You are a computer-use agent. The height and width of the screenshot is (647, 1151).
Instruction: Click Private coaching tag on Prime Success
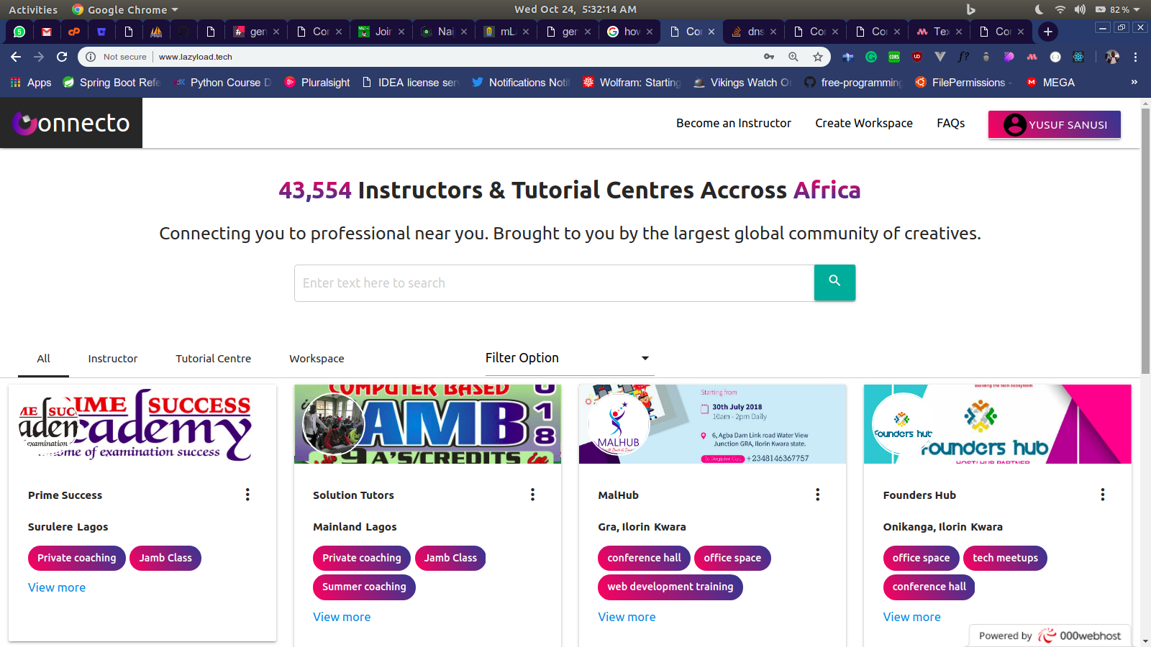coord(77,558)
